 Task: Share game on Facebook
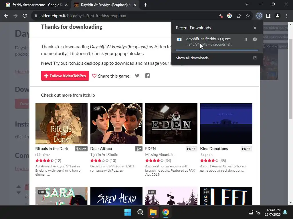click(147, 76)
